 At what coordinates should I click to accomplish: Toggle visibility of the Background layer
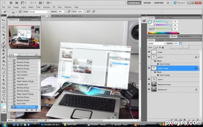click(x=149, y=89)
